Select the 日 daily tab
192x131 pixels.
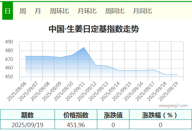click(7, 11)
